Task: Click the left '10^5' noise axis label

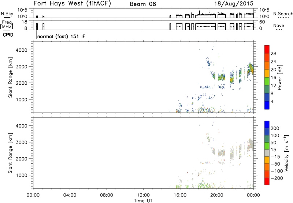Action: tap(23, 10)
